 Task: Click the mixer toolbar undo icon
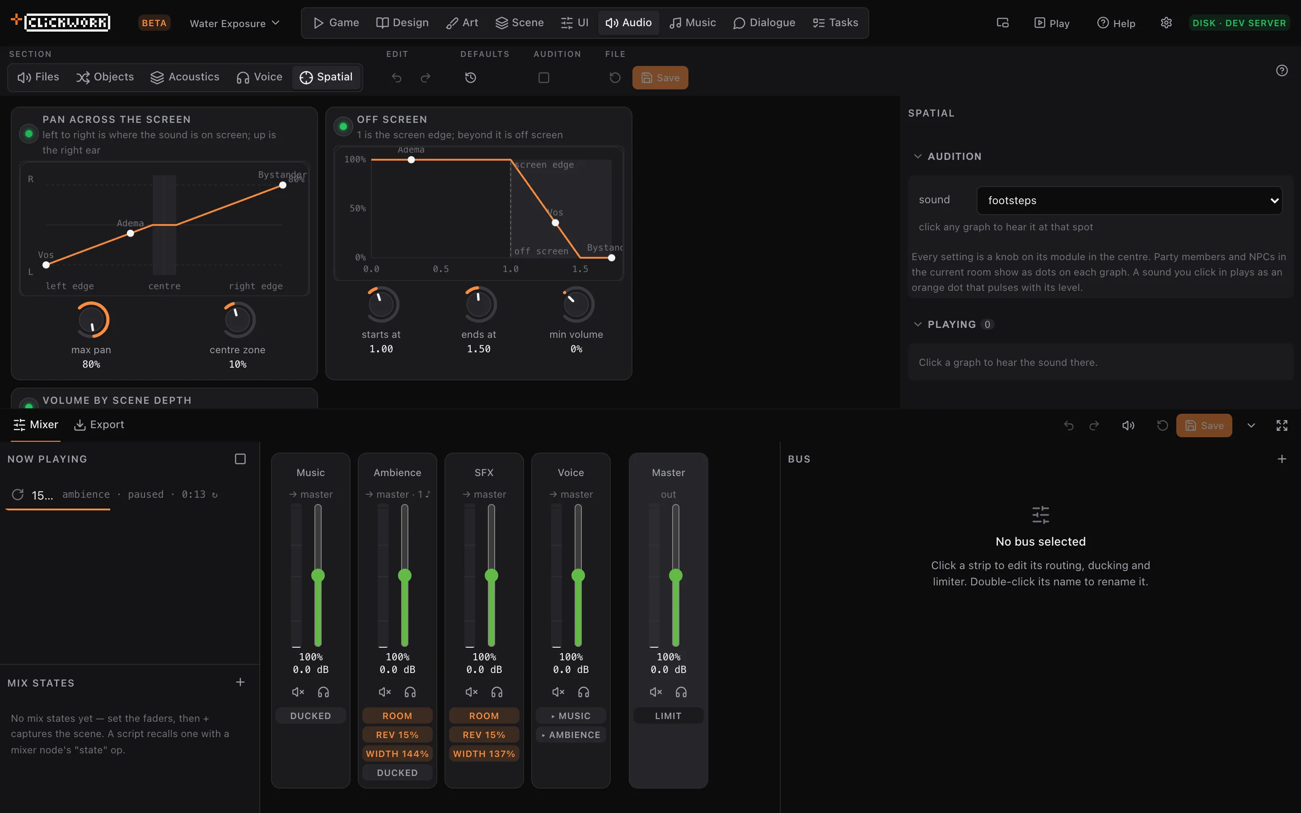pos(1069,425)
